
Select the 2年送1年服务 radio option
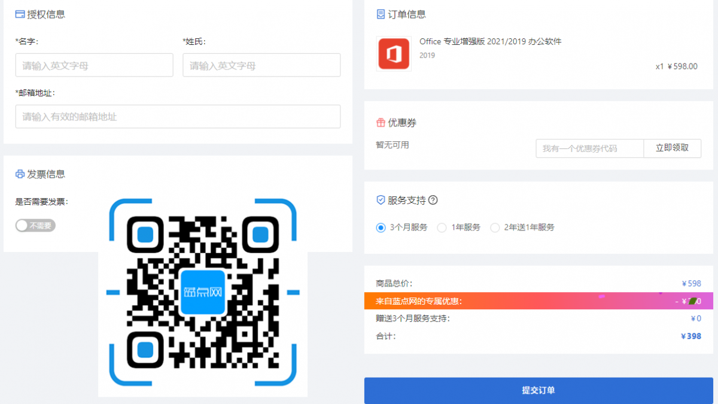(x=495, y=227)
